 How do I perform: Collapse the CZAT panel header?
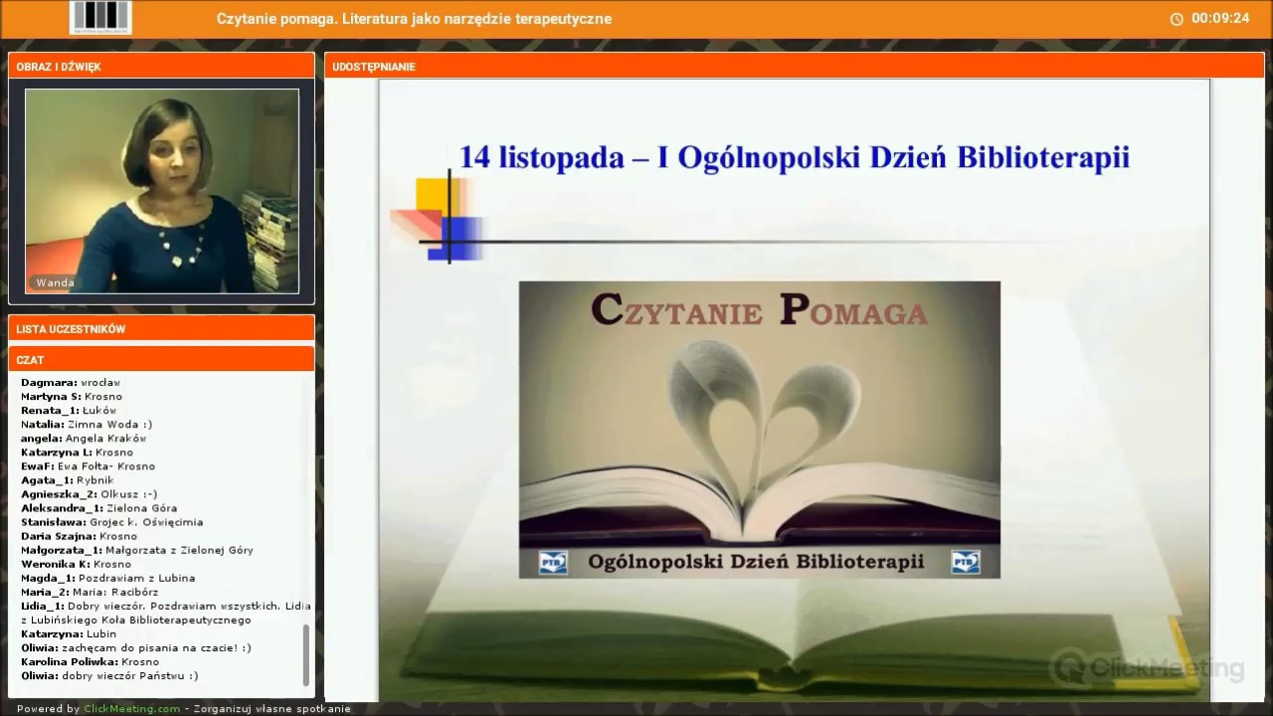(161, 360)
